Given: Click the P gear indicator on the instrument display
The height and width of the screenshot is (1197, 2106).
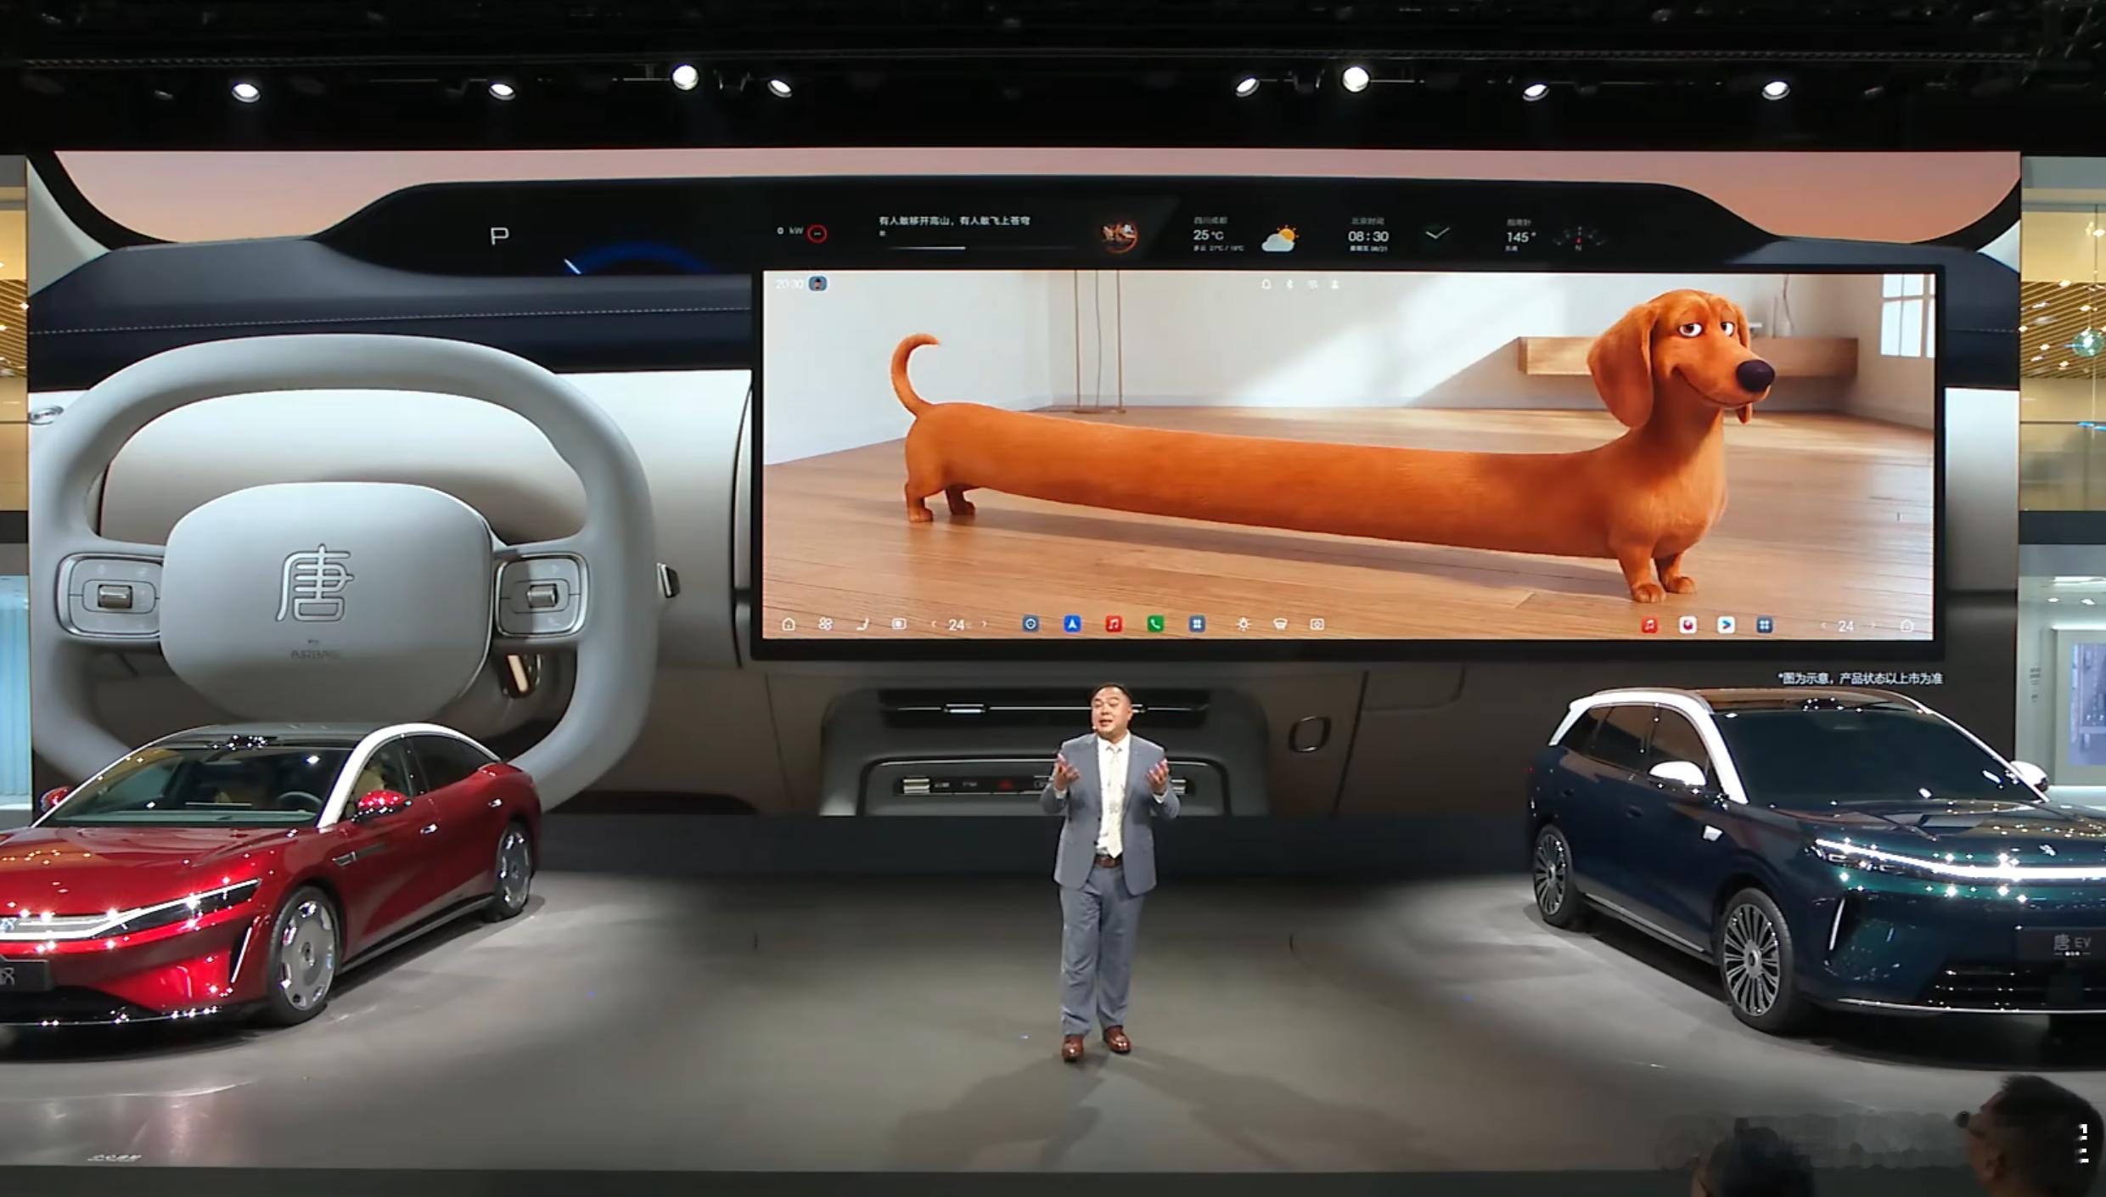Looking at the screenshot, I should 499,235.
